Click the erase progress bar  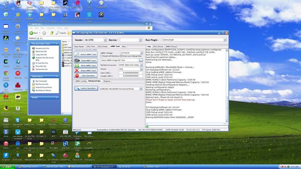pyautogui.click(x=187, y=127)
